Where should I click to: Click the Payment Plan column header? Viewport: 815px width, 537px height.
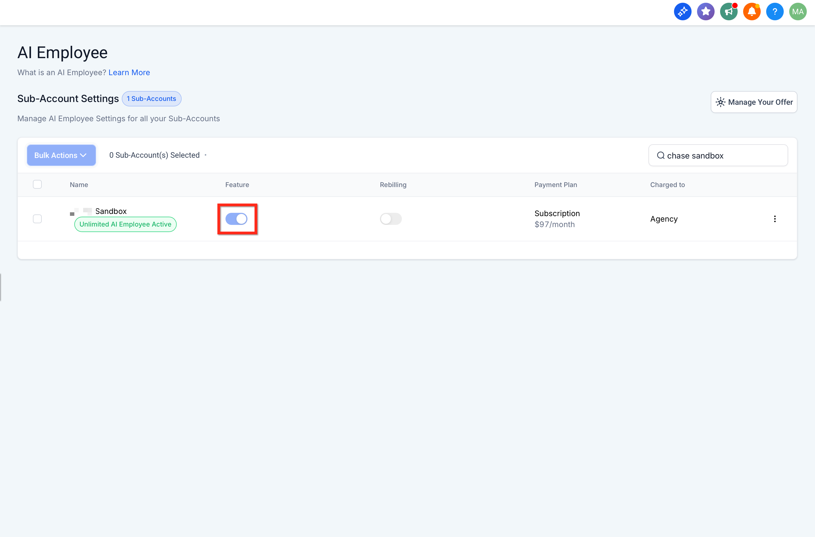click(555, 185)
